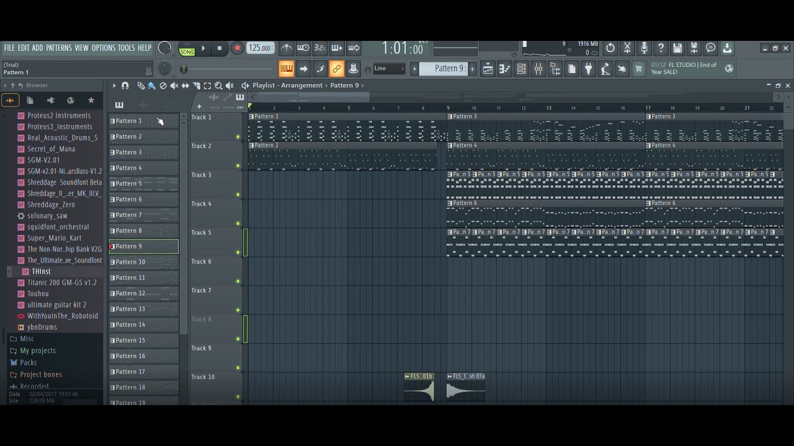Select the Zoom tool in playlist
The height and width of the screenshot is (446, 794).
218,85
